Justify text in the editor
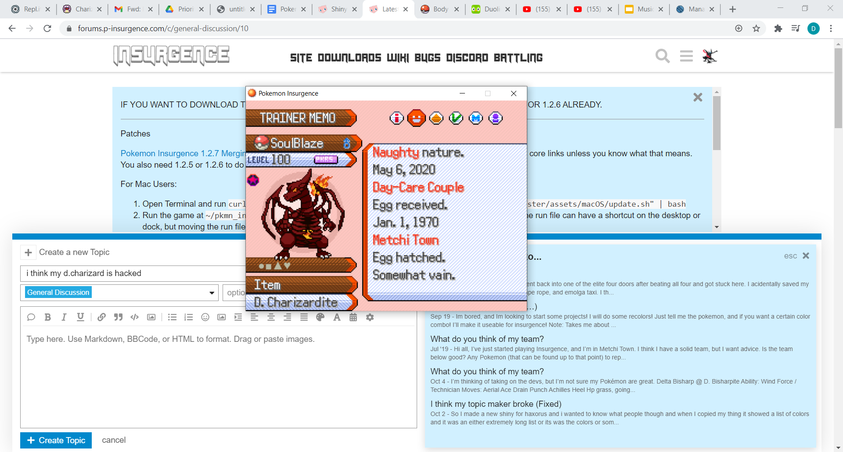 (x=304, y=317)
